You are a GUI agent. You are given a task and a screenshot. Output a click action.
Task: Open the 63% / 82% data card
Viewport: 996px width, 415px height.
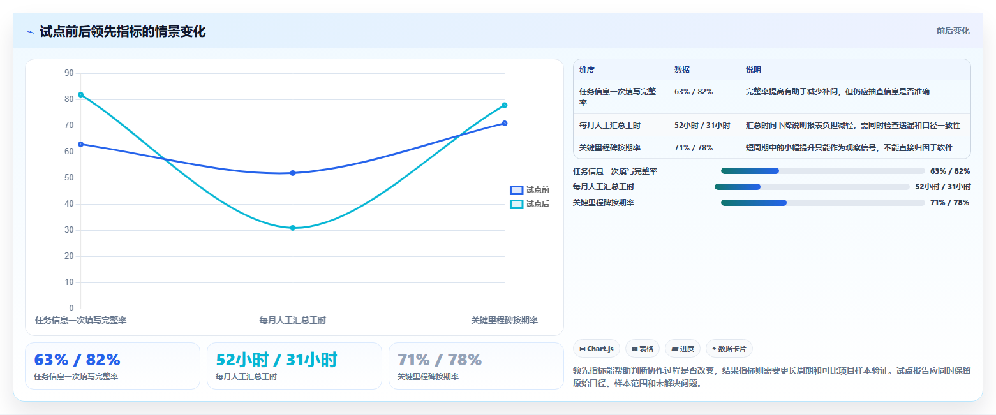[112, 366]
